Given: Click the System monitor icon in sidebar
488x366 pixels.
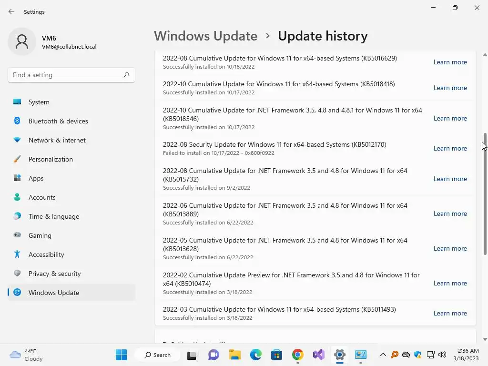Looking at the screenshot, I should [x=17, y=102].
